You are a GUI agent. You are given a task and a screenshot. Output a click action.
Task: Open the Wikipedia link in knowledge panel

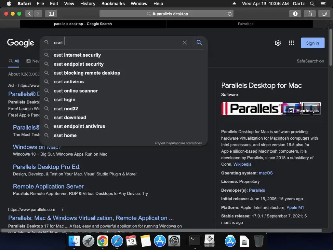(242, 164)
